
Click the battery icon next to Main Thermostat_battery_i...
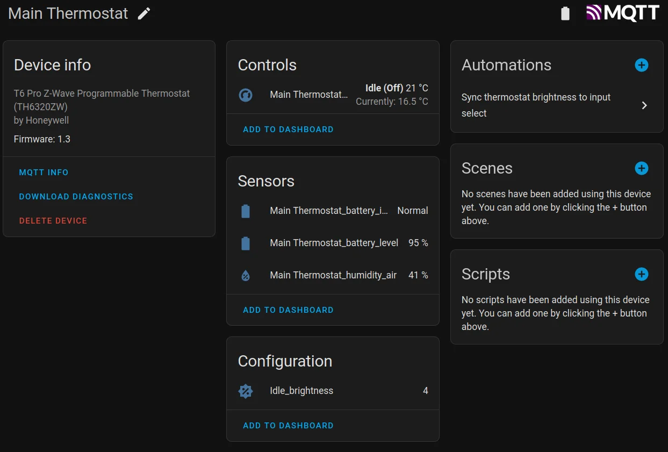tap(246, 211)
